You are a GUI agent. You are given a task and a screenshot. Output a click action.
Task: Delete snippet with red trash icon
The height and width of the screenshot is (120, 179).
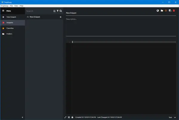tap(174, 11)
